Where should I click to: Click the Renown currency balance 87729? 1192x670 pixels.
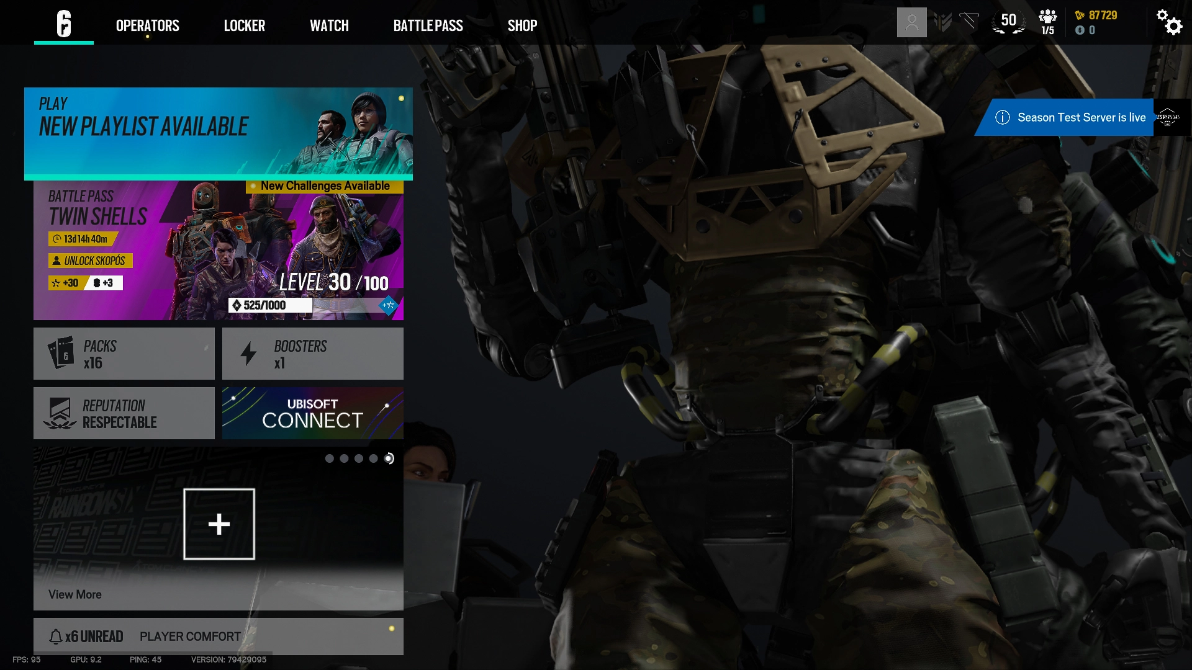pyautogui.click(x=1102, y=16)
